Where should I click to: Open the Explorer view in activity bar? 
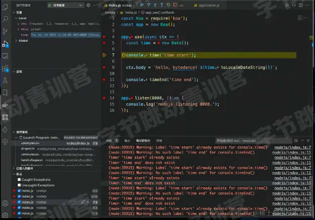[5, 7]
